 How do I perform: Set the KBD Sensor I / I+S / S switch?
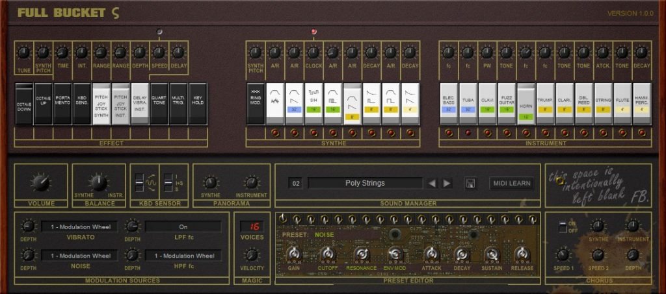point(168,182)
